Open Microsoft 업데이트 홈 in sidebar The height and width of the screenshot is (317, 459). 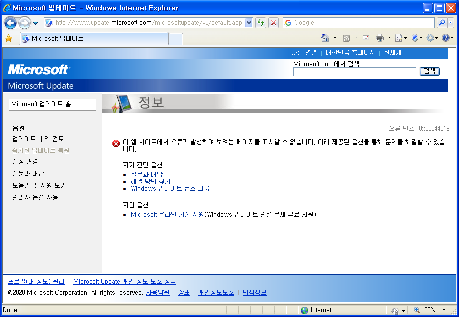coord(53,104)
